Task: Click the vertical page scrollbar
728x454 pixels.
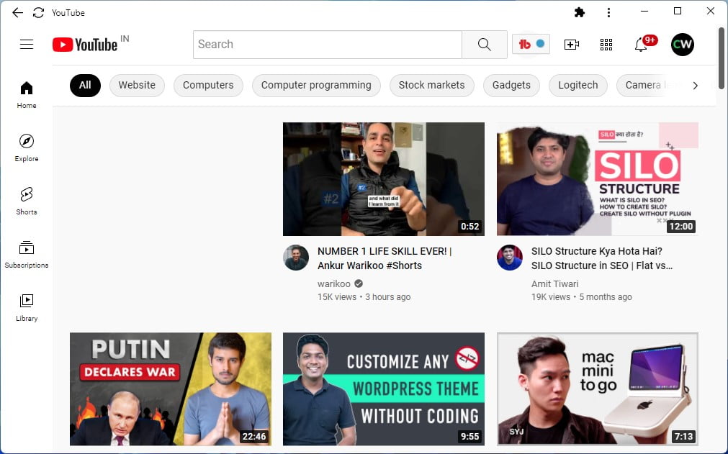Action: 721,58
